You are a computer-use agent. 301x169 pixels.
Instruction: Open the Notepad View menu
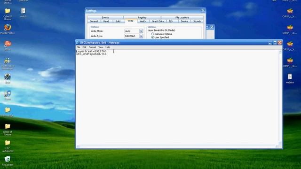tap(101, 47)
